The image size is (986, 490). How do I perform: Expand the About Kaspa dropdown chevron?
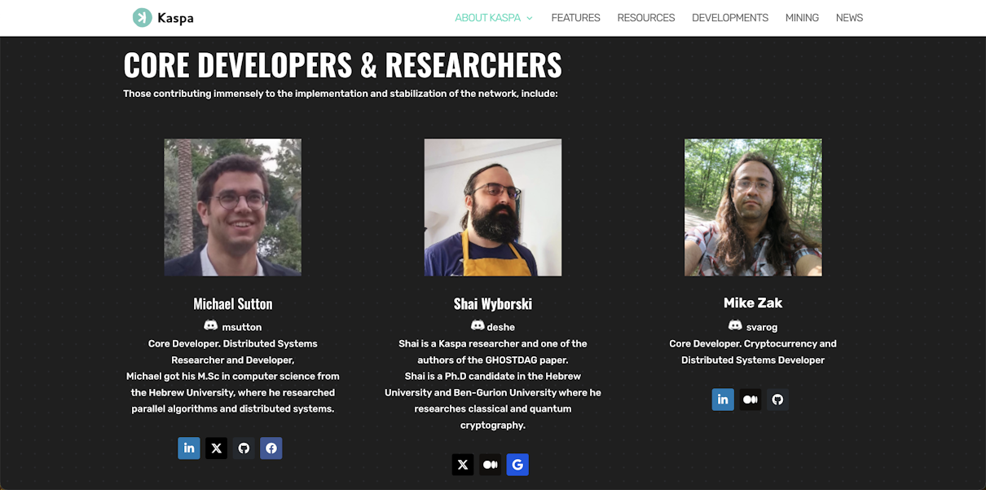(x=530, y=18)
